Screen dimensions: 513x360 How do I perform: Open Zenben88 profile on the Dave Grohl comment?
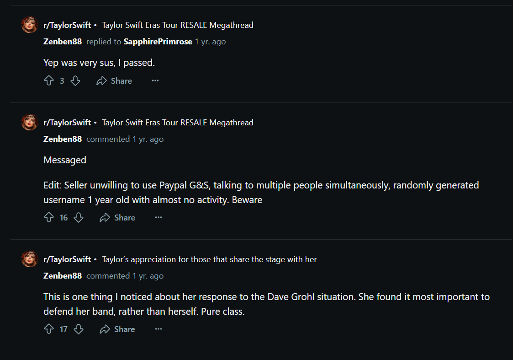pos(63,276)
